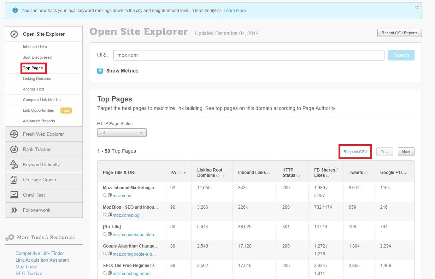Click the Request CSV link
The image size is (435, 279).
(x=355, y=152)
